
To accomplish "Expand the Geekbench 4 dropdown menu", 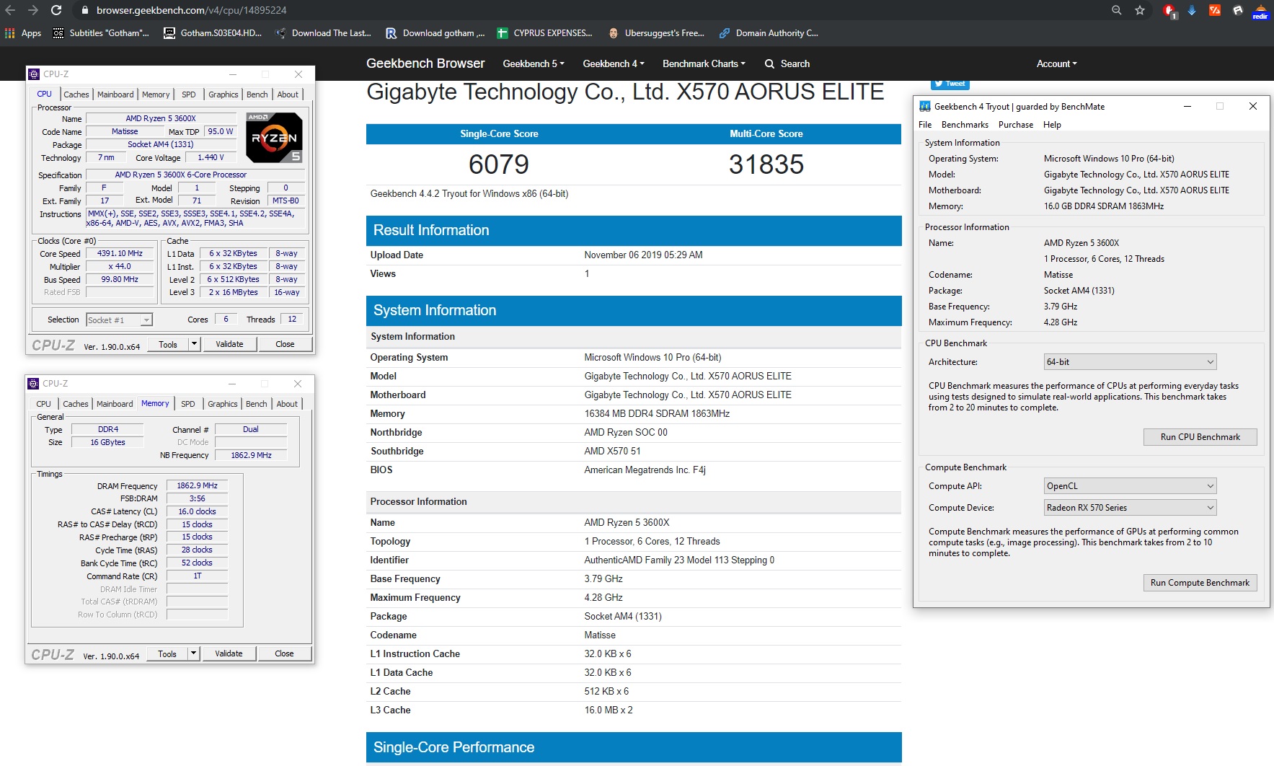I will pyautogui.click(x=614, y=64).
